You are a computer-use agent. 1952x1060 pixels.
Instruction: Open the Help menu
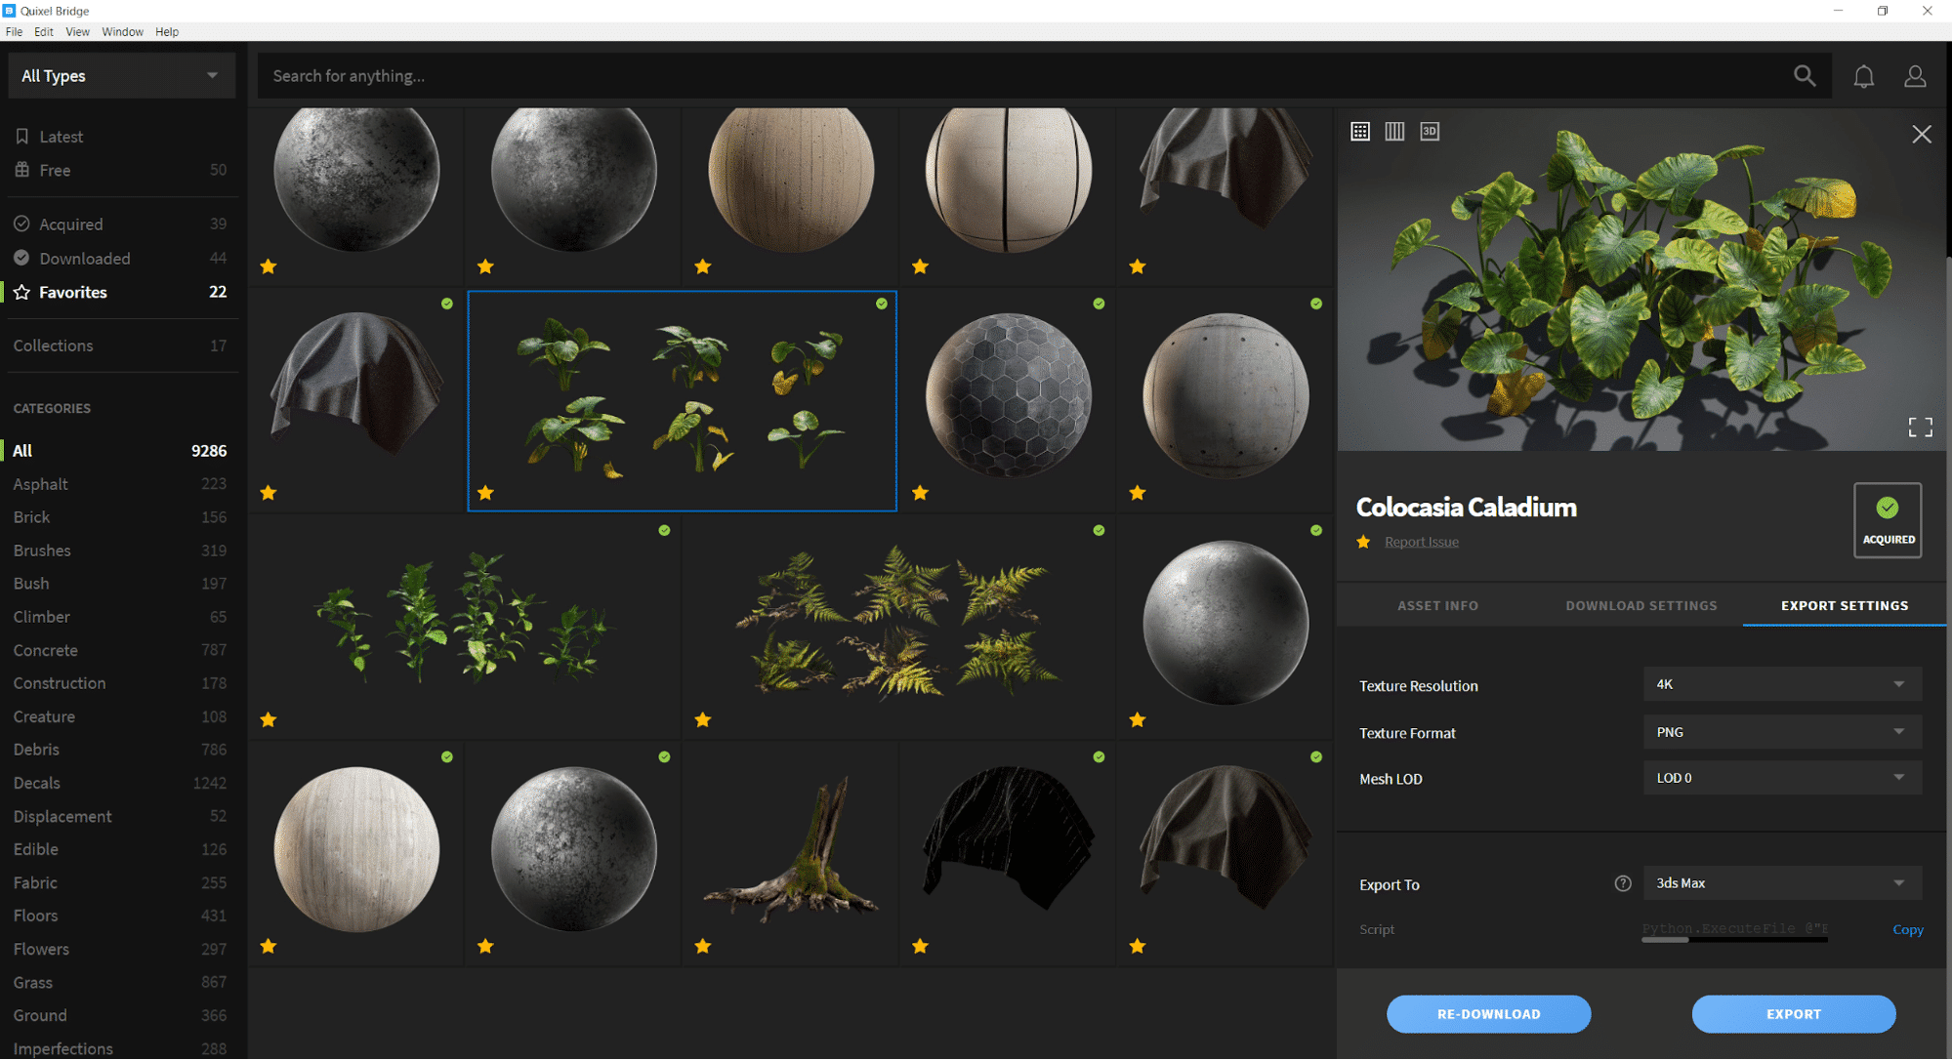coord(167,32)
